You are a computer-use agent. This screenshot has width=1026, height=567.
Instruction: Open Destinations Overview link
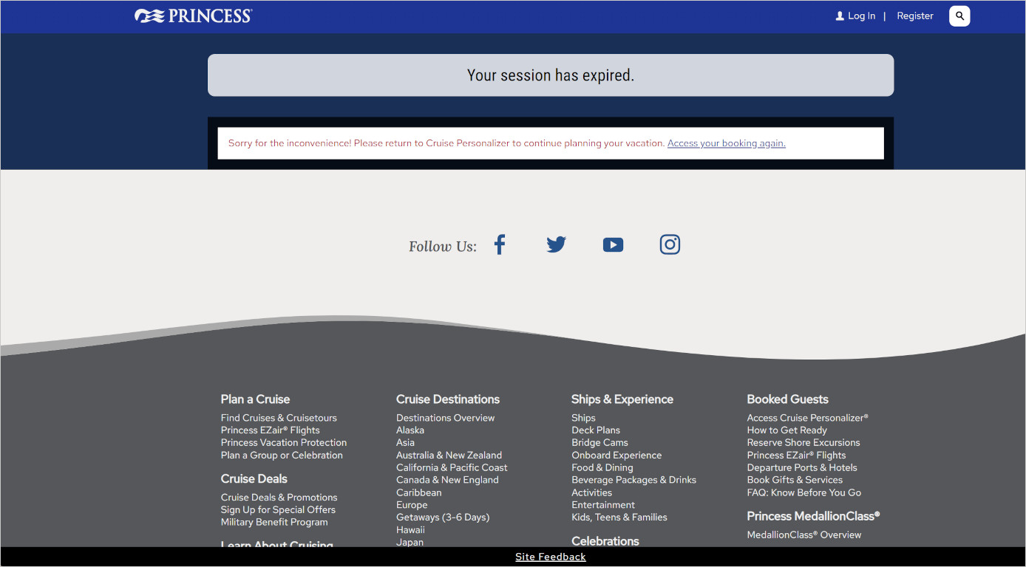coord(446,418)
